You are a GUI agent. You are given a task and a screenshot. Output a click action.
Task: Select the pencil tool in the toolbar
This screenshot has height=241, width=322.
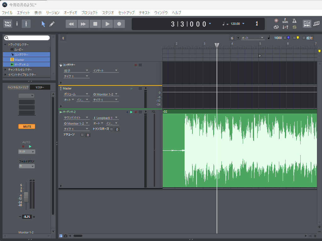coord(52,24)
